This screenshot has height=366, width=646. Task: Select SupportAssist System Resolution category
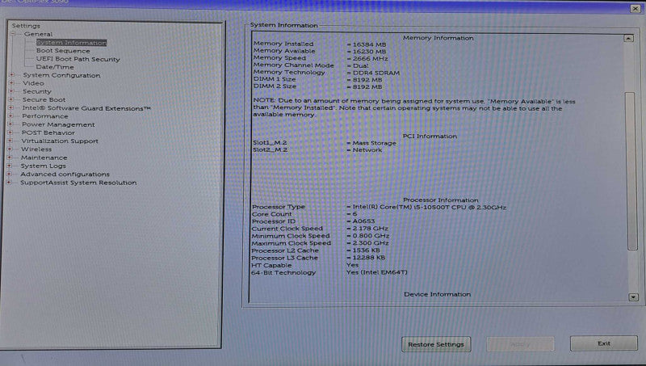(x=78, y=182)
